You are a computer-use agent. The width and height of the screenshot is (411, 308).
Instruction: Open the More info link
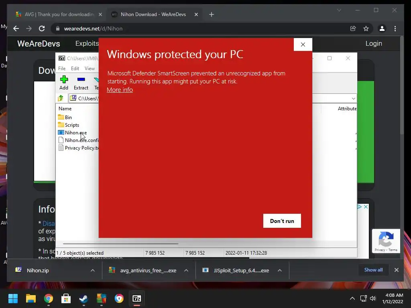pyautogui.click(x=120, y=90)
